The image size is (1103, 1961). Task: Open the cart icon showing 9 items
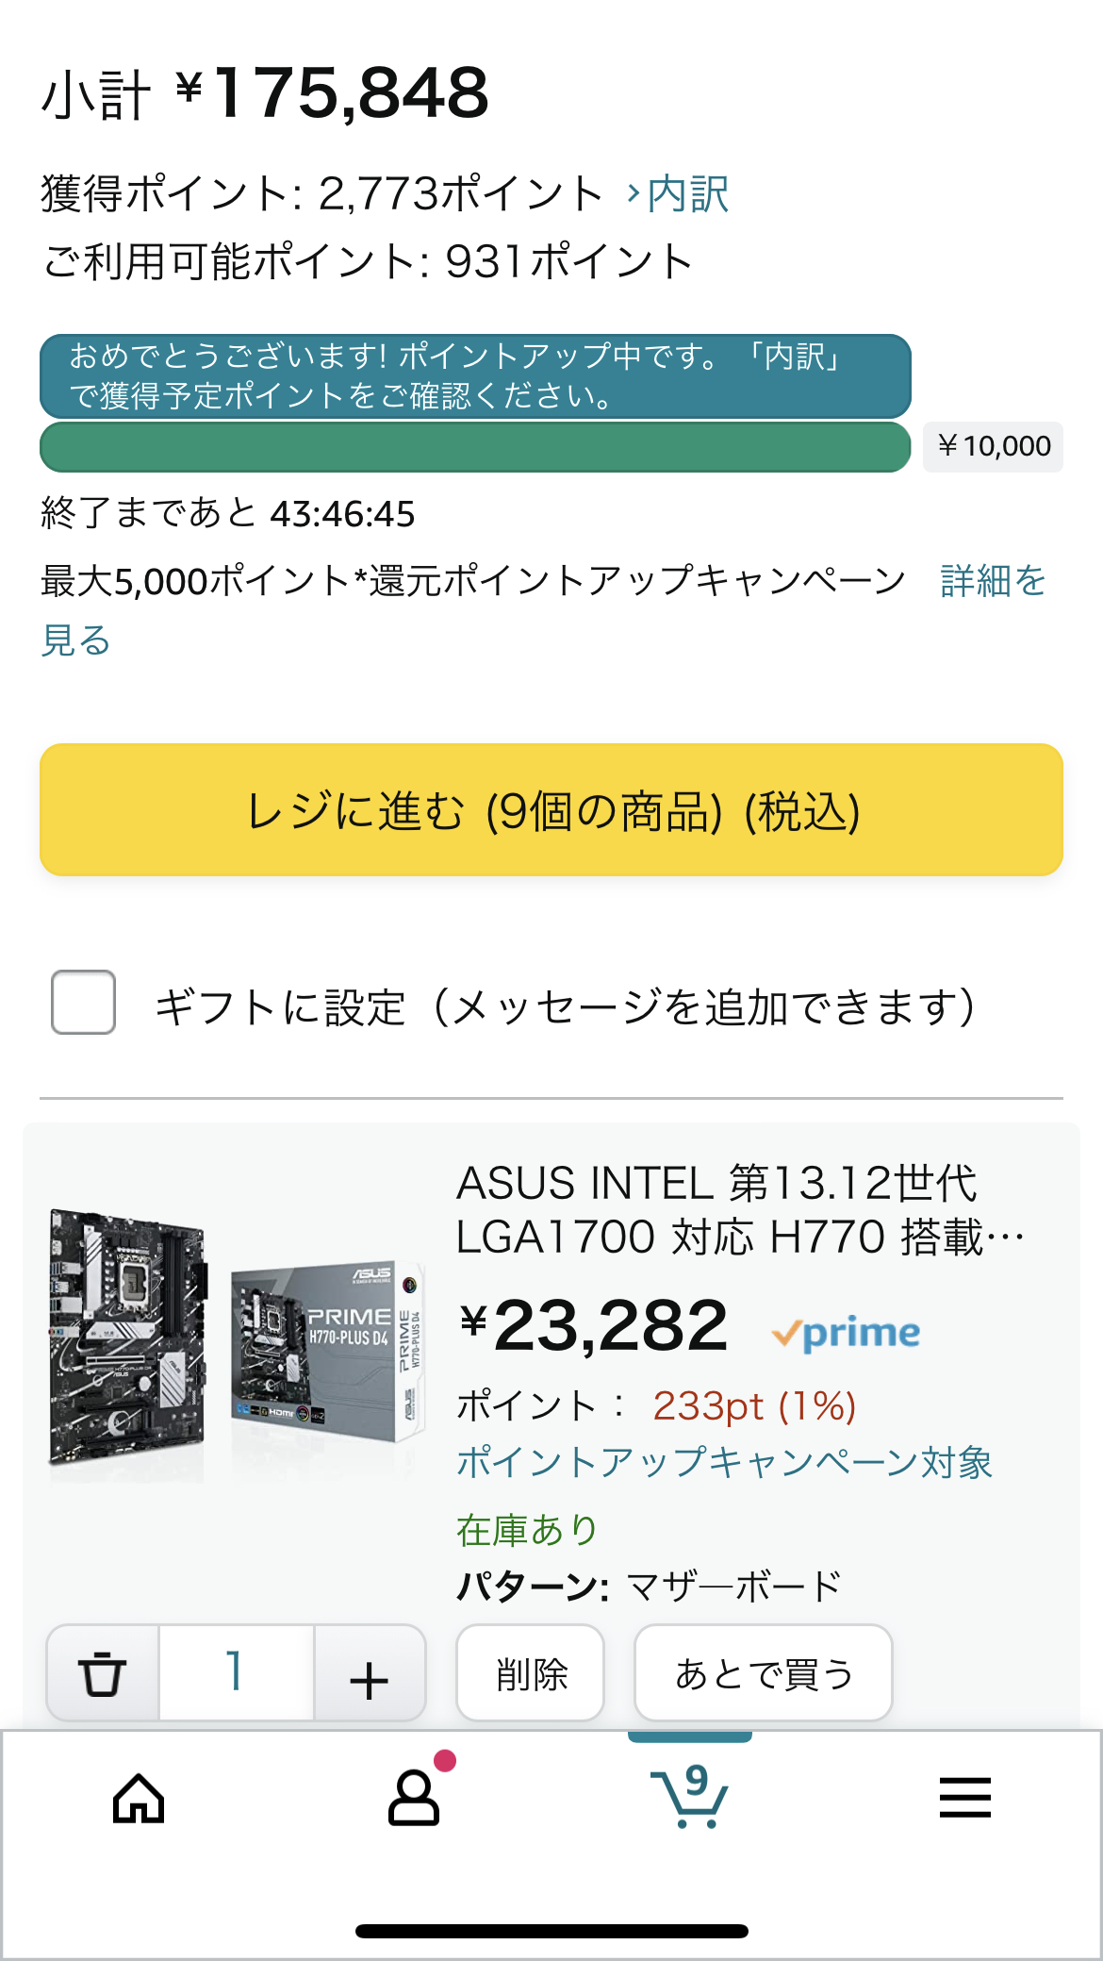click(690, 1796)
